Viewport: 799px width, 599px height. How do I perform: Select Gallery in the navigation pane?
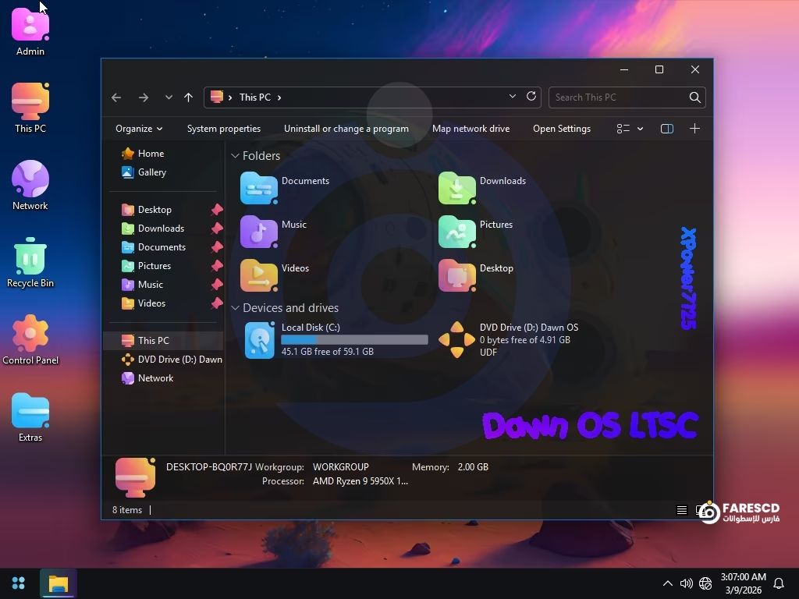click(151, 172)
